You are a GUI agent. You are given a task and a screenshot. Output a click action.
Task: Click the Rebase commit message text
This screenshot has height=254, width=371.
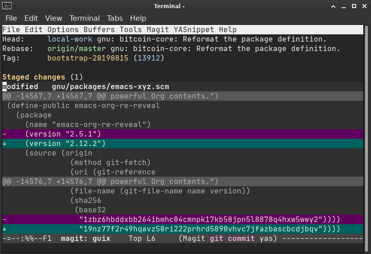click(225, 48)
